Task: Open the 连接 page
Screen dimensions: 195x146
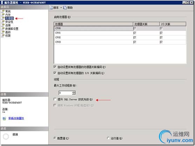Action: (x=8, y=25)
